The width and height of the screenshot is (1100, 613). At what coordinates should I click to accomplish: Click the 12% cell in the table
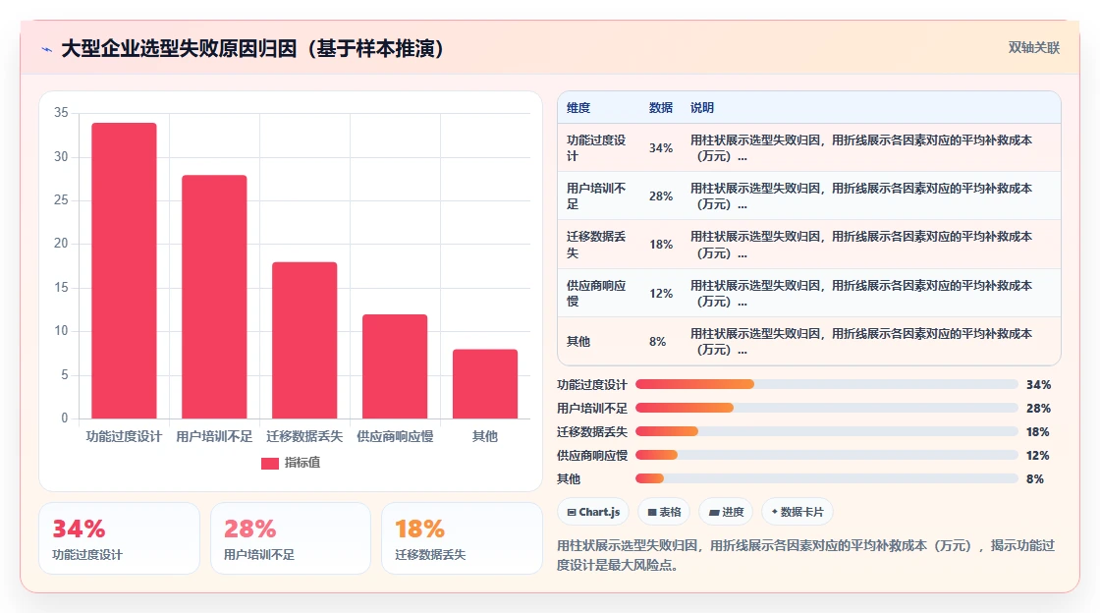pos(660,293)
